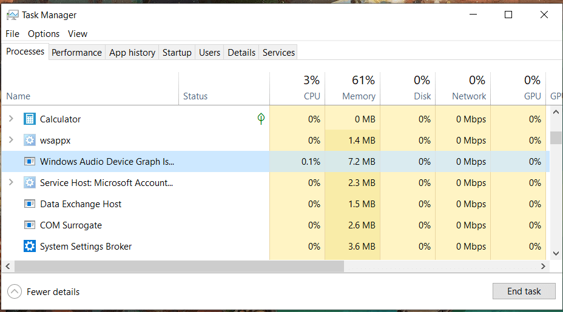Sort by the CPU column header
The height and width of the screenshot is (312, 563).
click(297, 88)
